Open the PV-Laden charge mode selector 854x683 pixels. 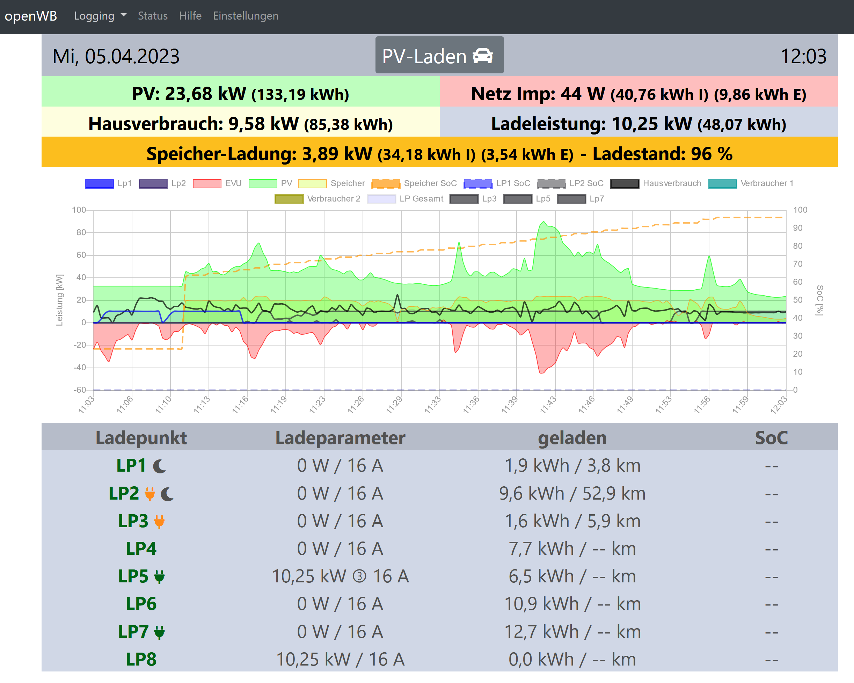(439, 56)
